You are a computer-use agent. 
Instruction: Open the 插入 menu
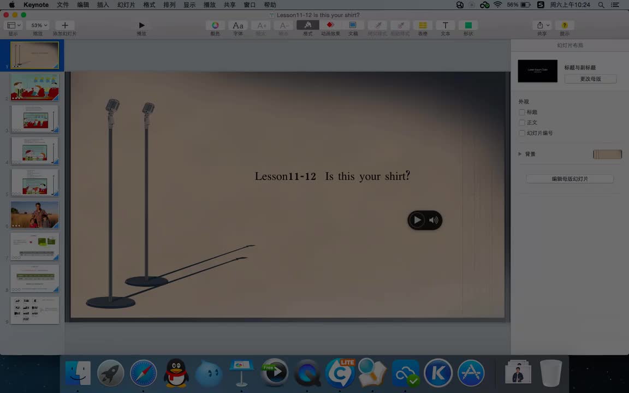click(x=103, y=5)
